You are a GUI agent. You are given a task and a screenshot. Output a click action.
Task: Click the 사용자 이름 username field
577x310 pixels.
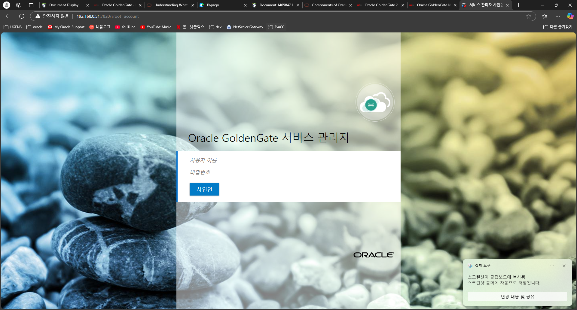[x=265, y=160]
